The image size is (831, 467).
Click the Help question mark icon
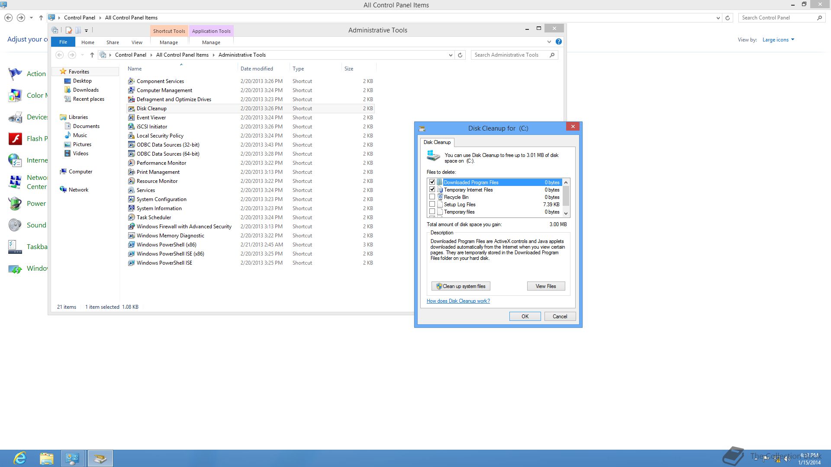click(559, 42)
